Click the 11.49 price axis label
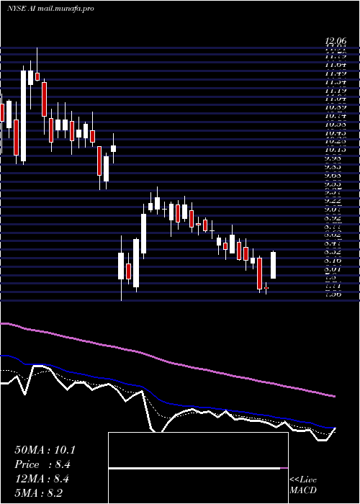Screen dimensions: 360x504 pyautogui.click(x=336, y=73)
